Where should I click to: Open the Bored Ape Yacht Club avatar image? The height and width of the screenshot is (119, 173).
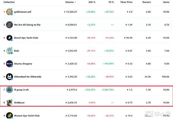(x=9, y=38)
